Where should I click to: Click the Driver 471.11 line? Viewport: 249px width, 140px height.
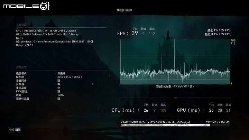pyautogui.click(x=25, y=45)
